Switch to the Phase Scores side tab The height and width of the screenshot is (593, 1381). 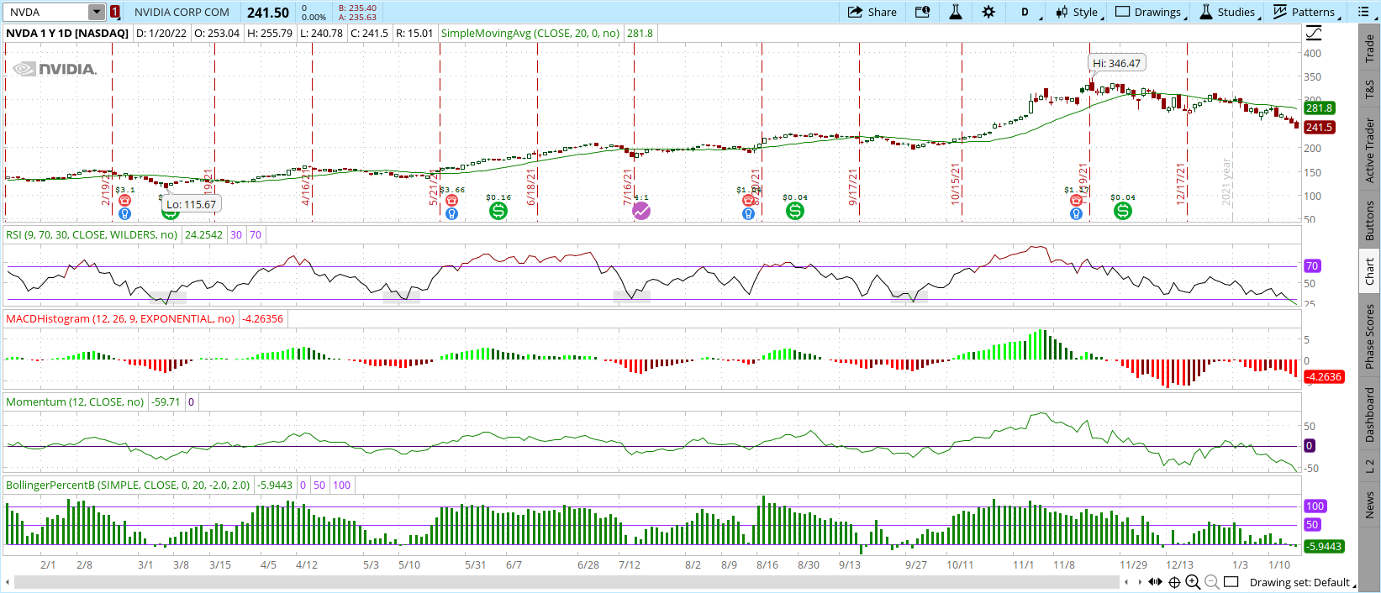click(1370, 336)
